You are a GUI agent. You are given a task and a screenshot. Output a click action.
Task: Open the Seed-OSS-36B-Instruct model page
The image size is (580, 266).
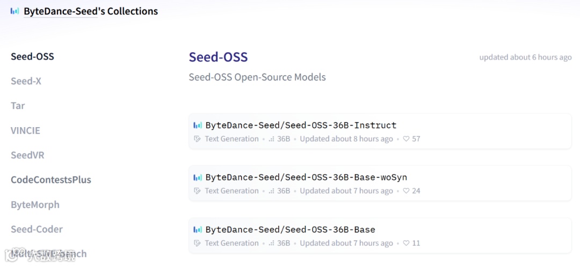[x=301, y=125]
